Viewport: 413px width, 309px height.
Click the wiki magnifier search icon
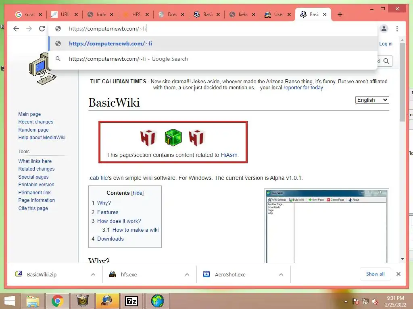[386, 61]
